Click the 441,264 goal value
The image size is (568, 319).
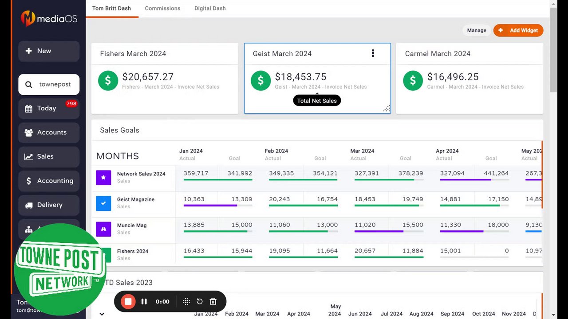(496, 173)
